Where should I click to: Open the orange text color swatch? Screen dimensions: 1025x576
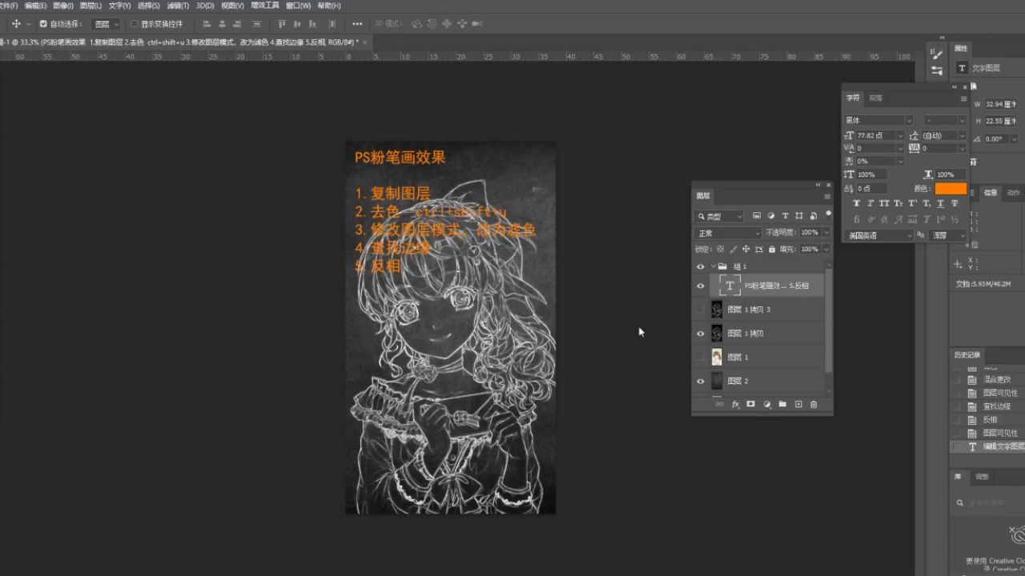coord(950,188)
